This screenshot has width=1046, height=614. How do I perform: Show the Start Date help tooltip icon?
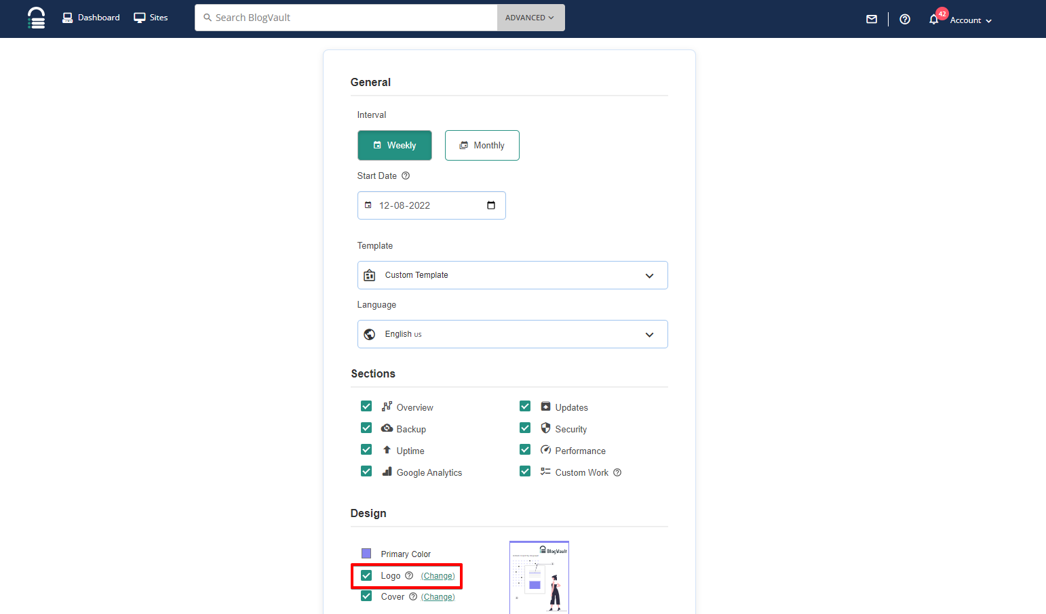click(406, 176)
